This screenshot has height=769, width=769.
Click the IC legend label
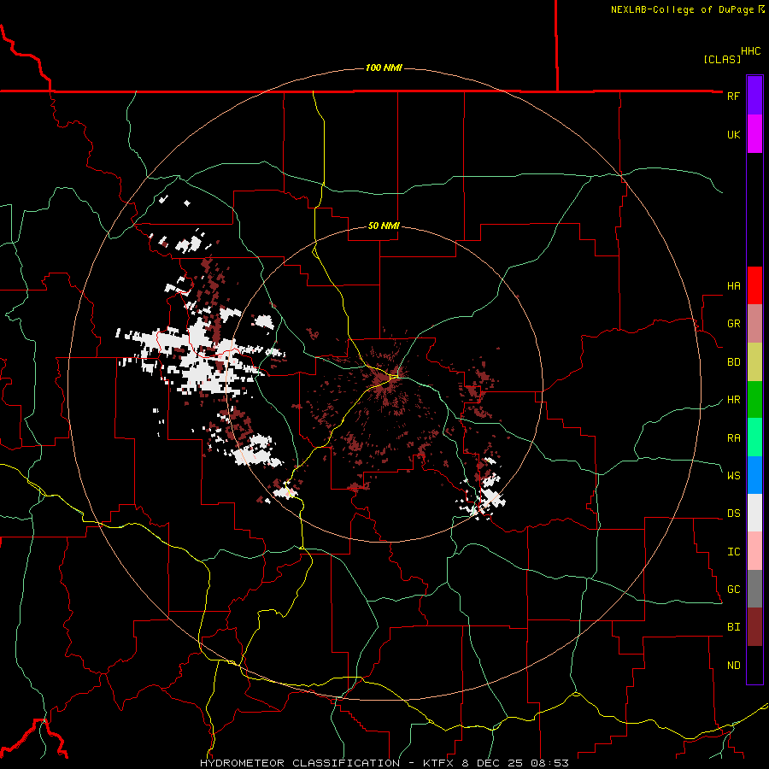click(x=733, y=551)
